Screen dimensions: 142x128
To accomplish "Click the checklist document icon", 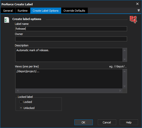I will pos(7,20).
